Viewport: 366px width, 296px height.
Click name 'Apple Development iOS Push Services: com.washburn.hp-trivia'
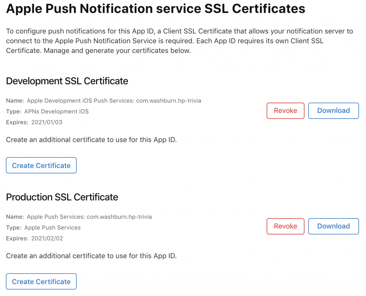click(x=114, y=100)
